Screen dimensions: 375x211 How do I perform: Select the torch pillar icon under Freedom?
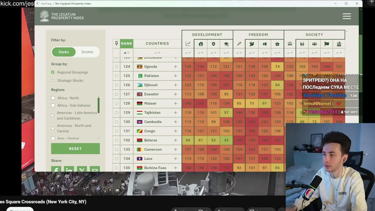(x=239, y=44)
